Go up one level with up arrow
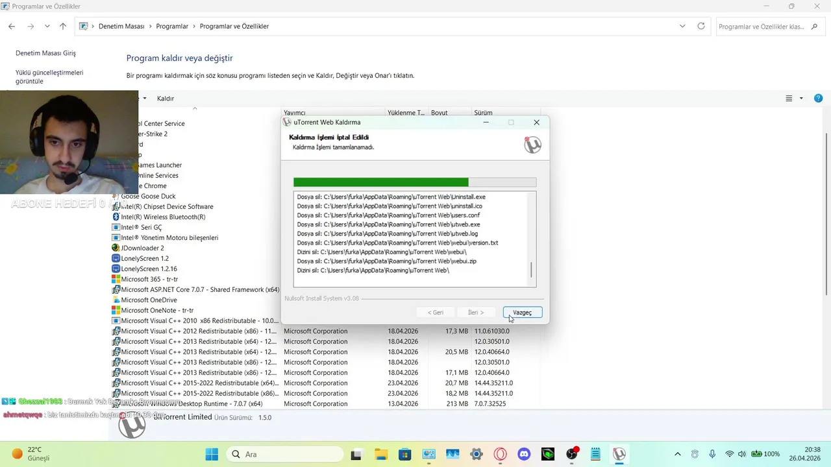Screen dimensions: 831x467 point(63,27)
